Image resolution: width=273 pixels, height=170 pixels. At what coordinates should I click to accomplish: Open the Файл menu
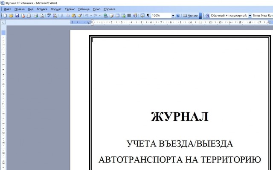[x=8, y=9]
